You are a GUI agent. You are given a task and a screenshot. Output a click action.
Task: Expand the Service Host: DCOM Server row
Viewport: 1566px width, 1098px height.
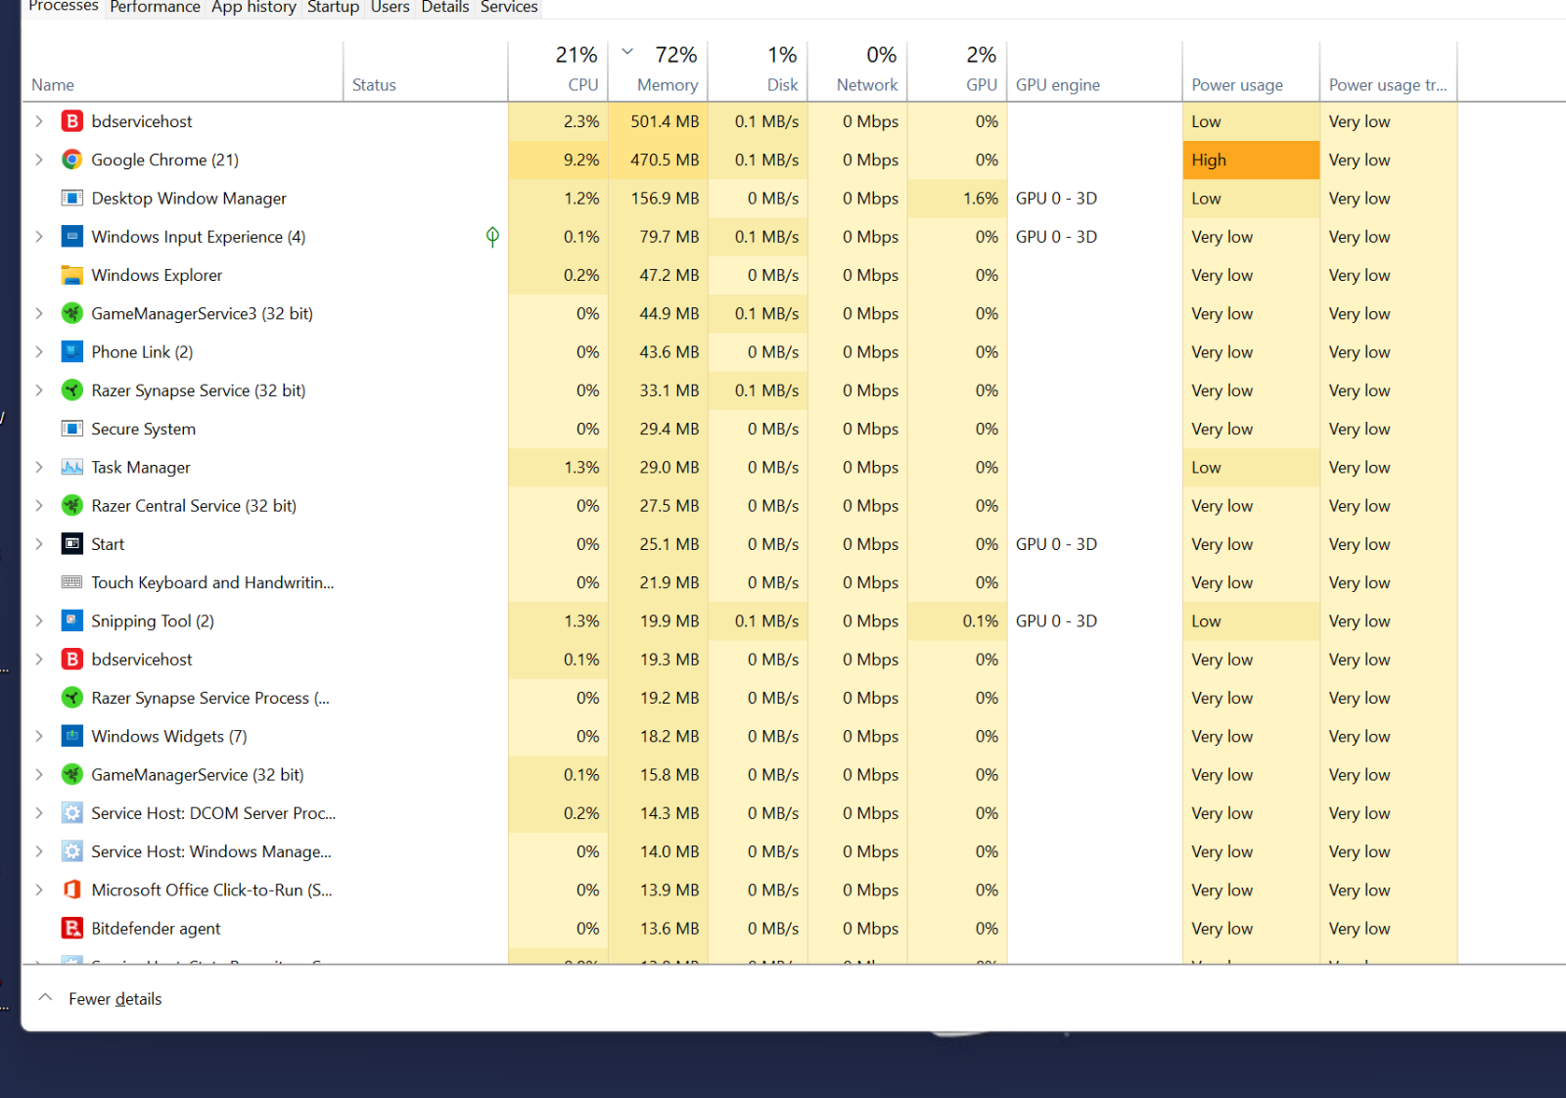click(39, 813)
